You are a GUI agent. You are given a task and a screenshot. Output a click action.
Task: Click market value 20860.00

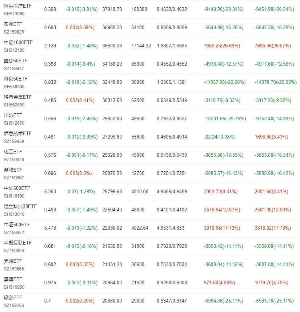[112, 301]
